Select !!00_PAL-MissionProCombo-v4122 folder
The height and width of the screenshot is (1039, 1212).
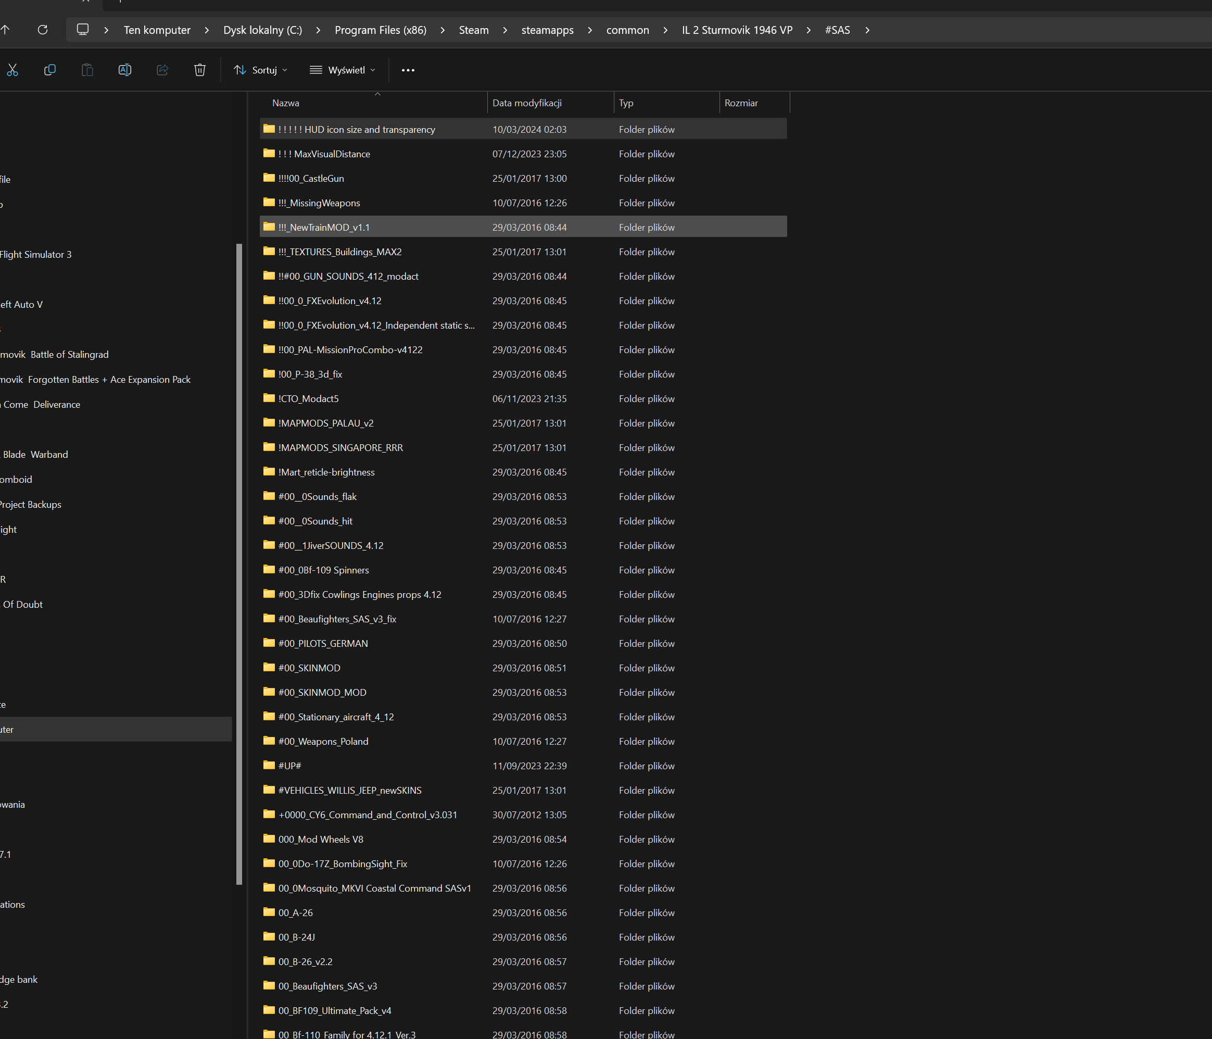point(523,350)
